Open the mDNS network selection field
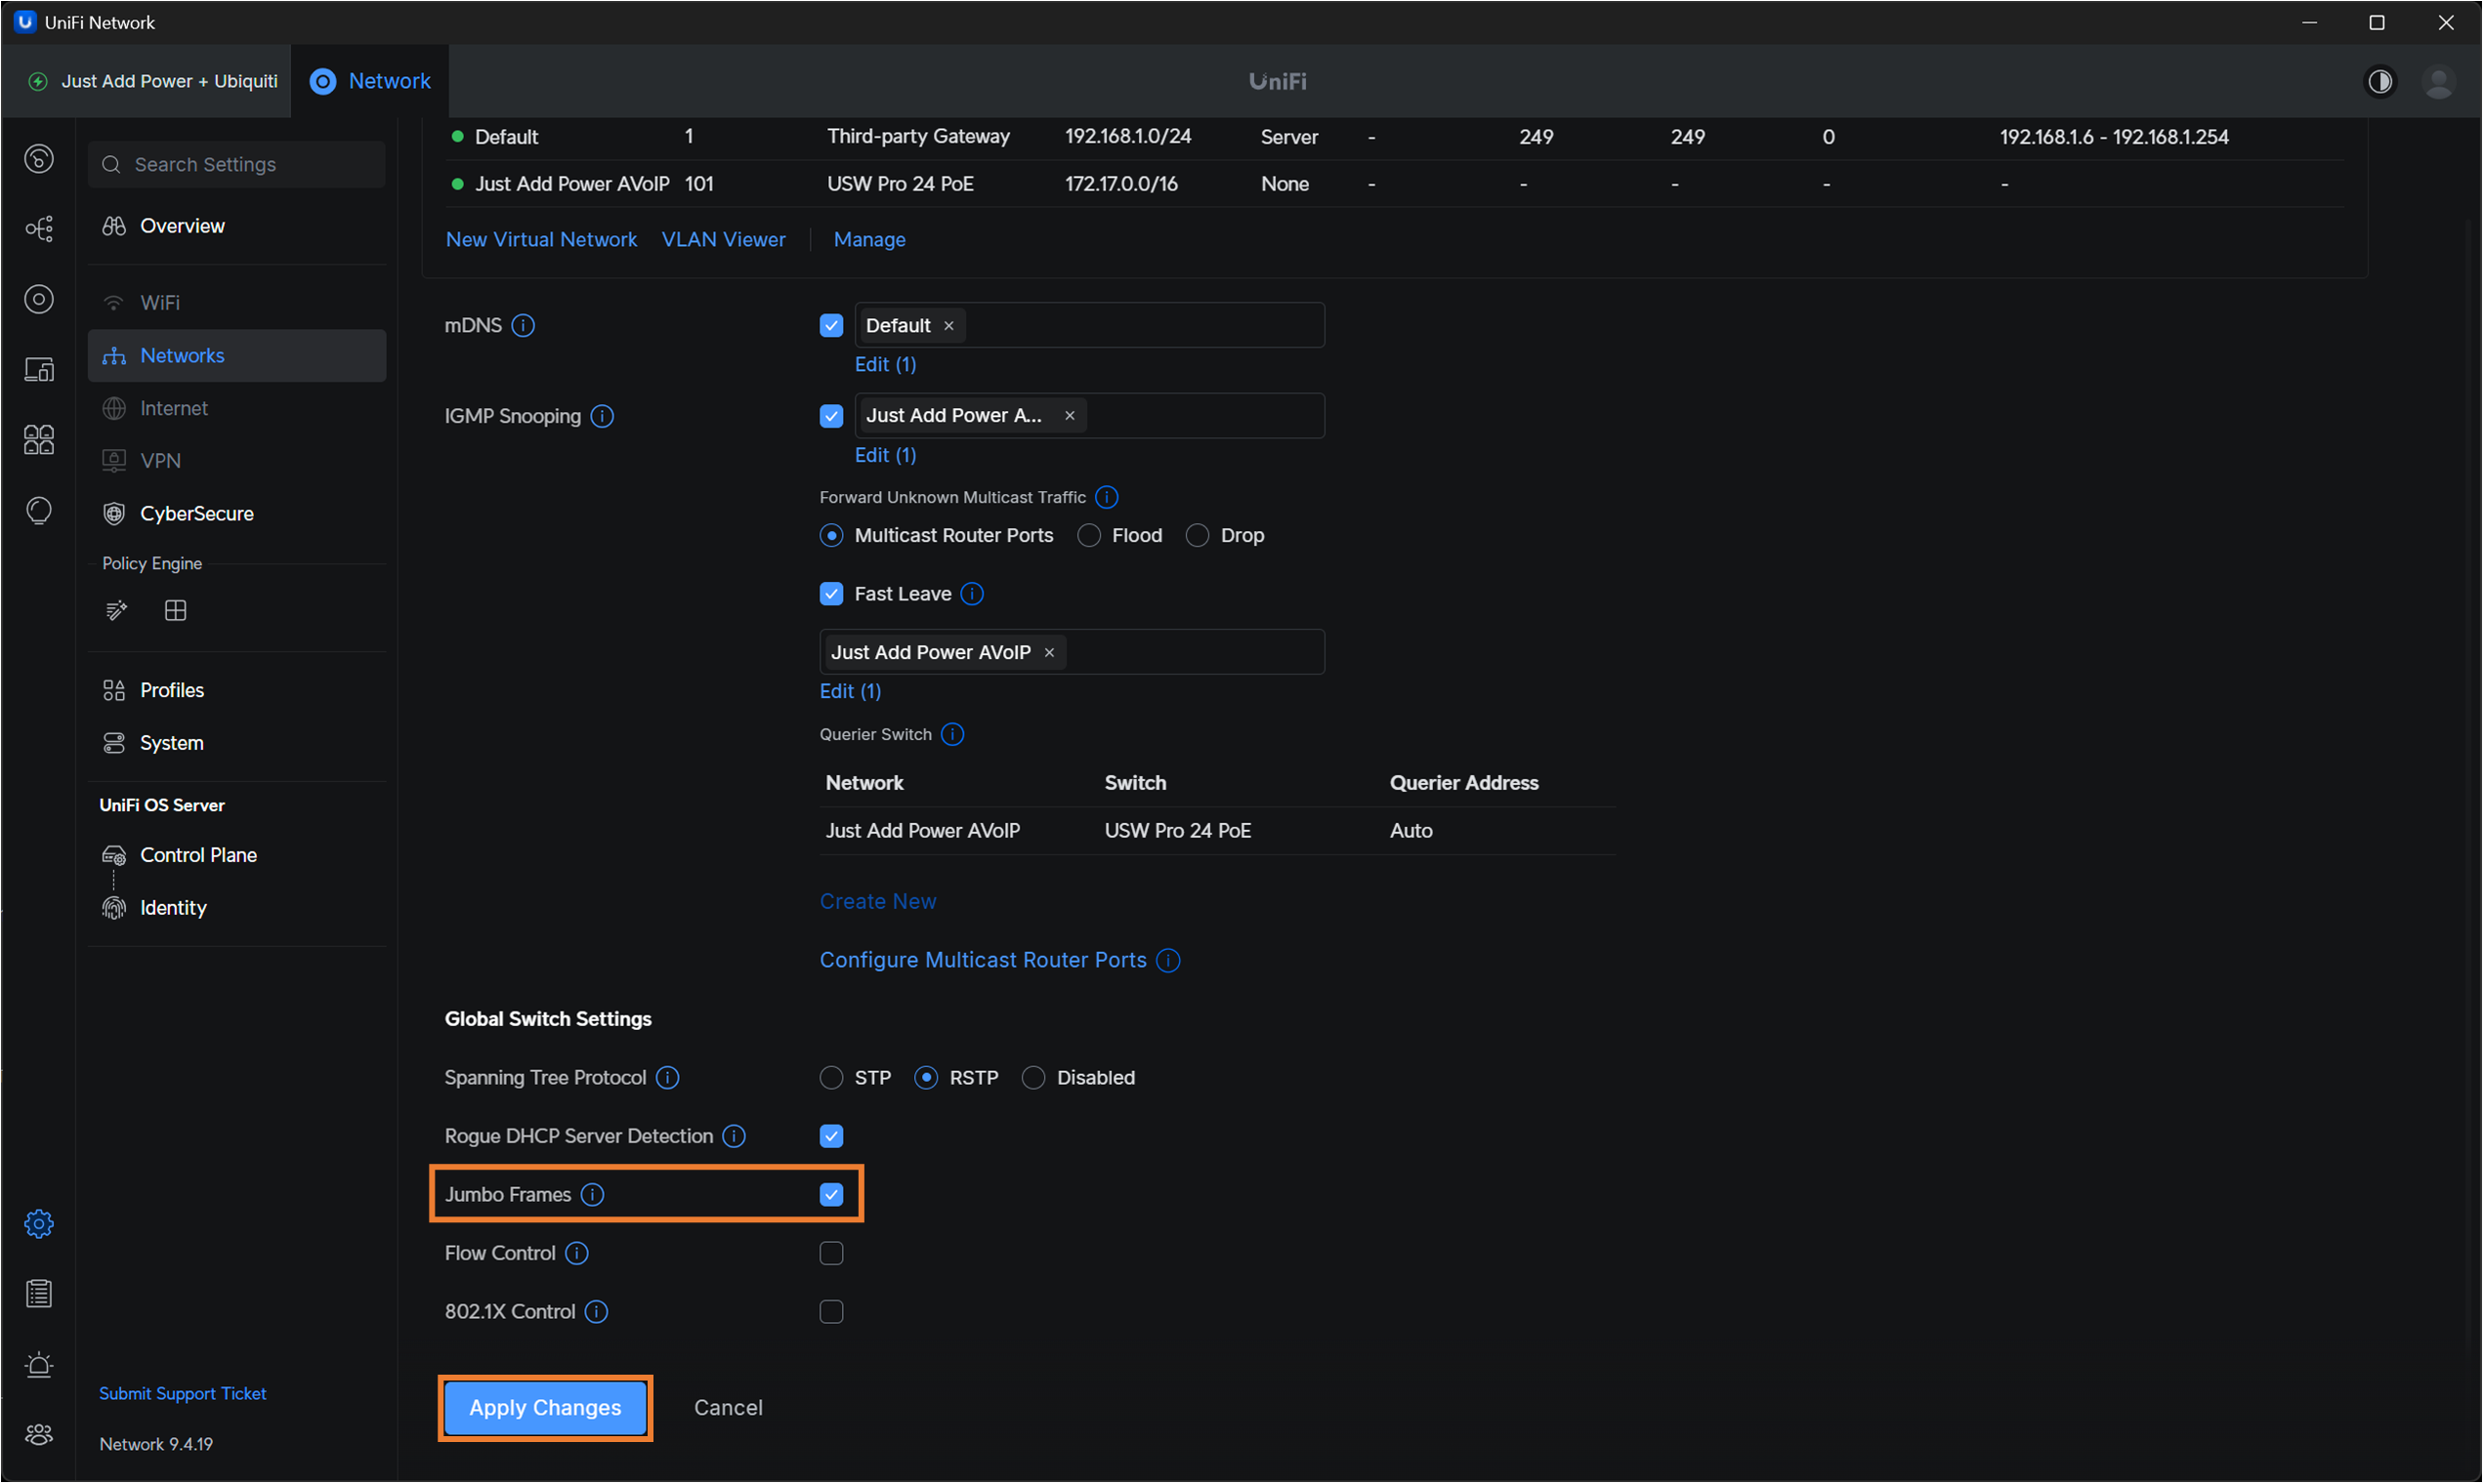Viewport: 2484px width, 1484px height. [1141, 326]
